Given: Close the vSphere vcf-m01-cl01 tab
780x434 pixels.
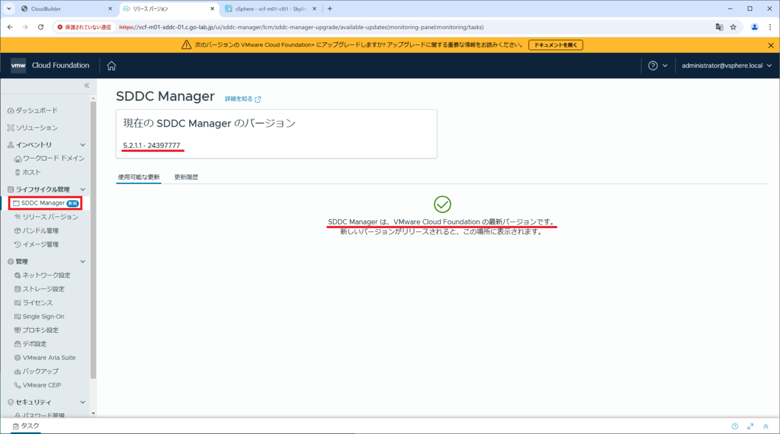Looking at the screenshot, I should (x=315, y=8).
